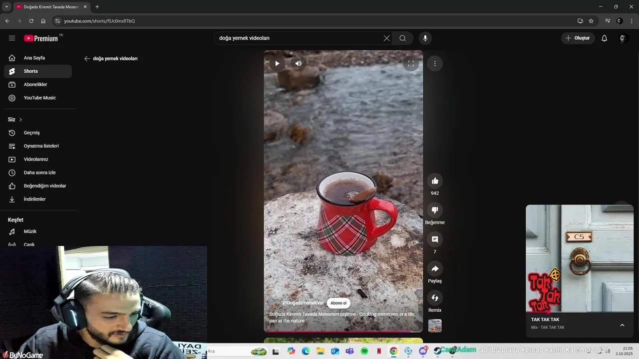
Task: Open File Explorer from the taskbar
Action: [x=320, y=351]
